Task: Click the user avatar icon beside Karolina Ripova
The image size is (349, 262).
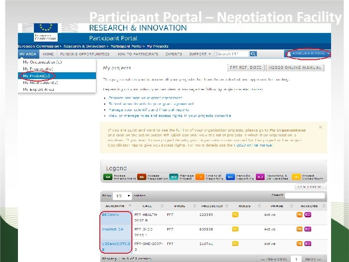Action: pyautogui.click(x=289, y=54)
